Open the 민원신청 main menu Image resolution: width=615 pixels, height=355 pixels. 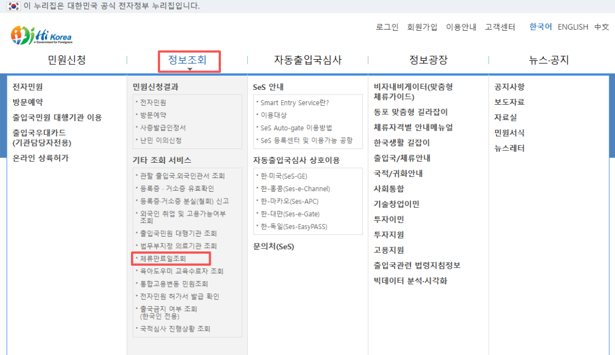[67, 60]
